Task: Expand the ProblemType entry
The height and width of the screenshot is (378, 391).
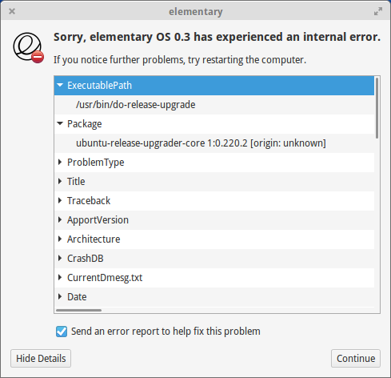Action: (x=60, y=162)
